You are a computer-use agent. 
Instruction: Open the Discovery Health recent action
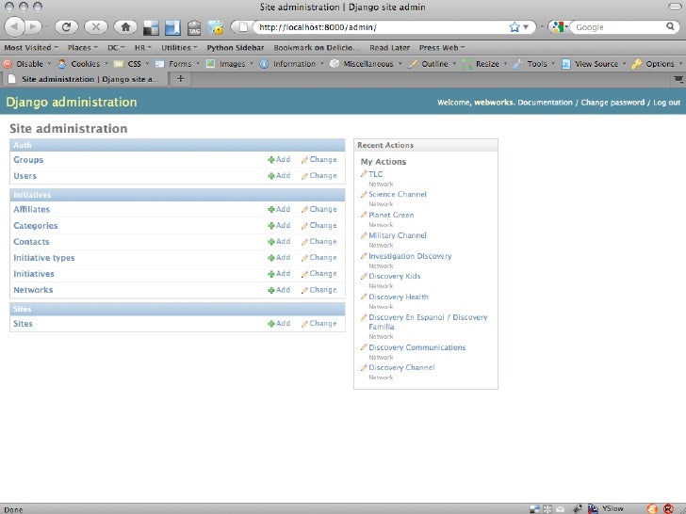(398, 297)
